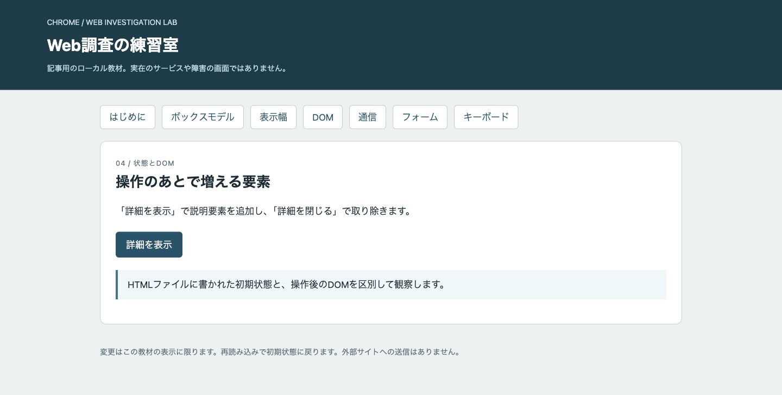Open the はじめに tab
This screenshot has width=782, height=395.
click(x=128, y=117)
